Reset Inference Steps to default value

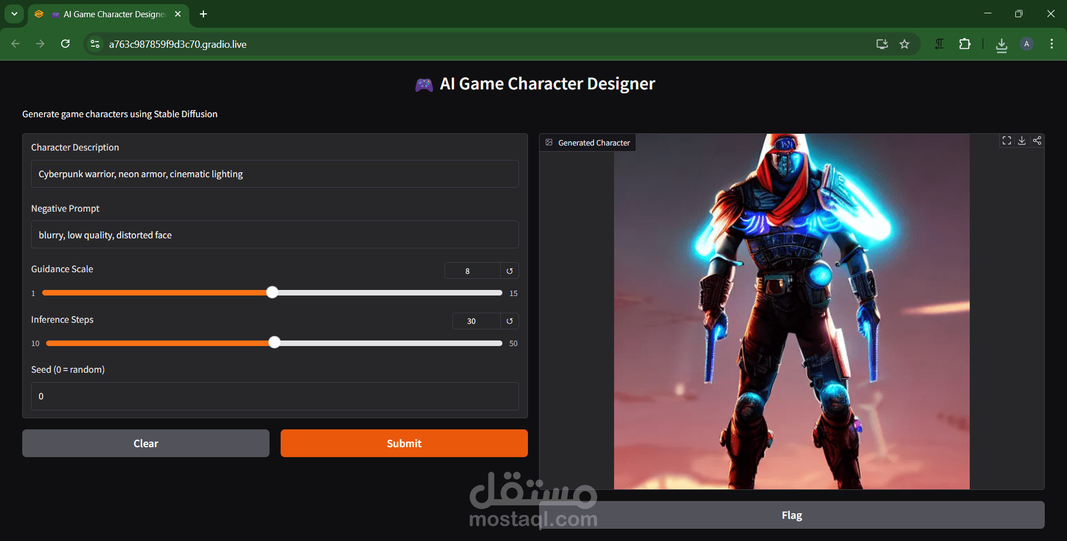[x=510, y=321]
